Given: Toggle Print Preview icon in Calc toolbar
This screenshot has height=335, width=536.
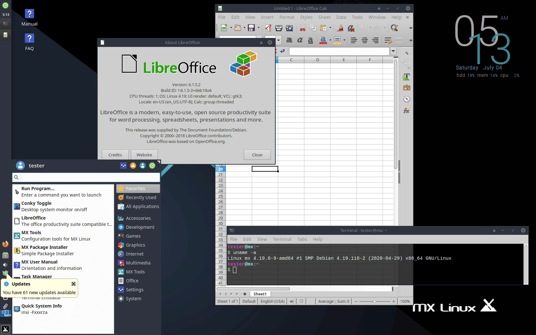Looking at the screenshot, I should pyautogui.click(x=289, y=28).
